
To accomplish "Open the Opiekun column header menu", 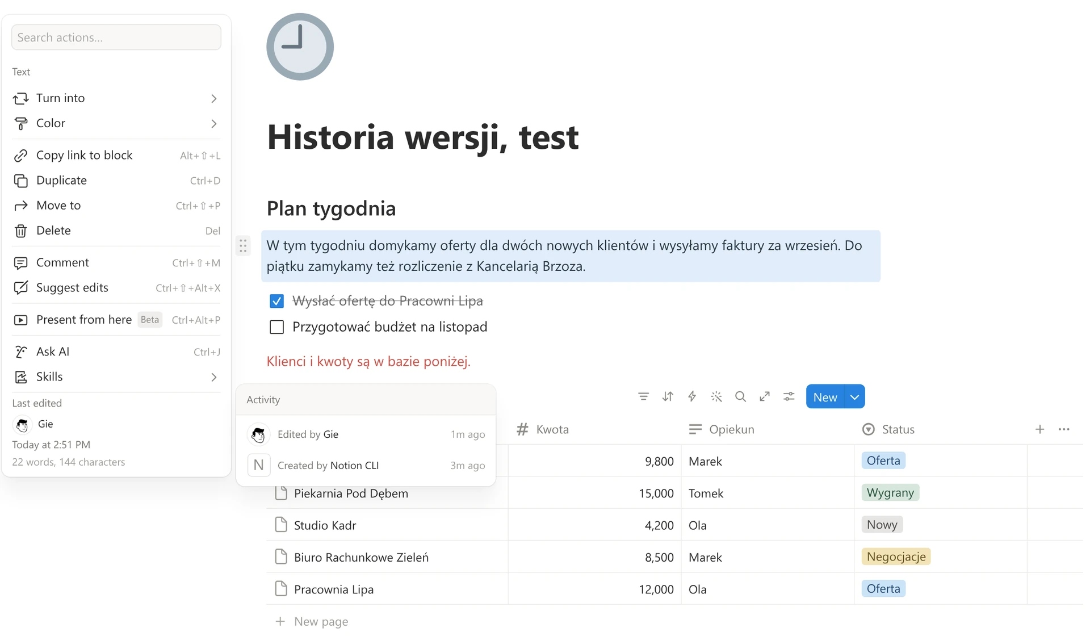I will [x=768, y=429].
